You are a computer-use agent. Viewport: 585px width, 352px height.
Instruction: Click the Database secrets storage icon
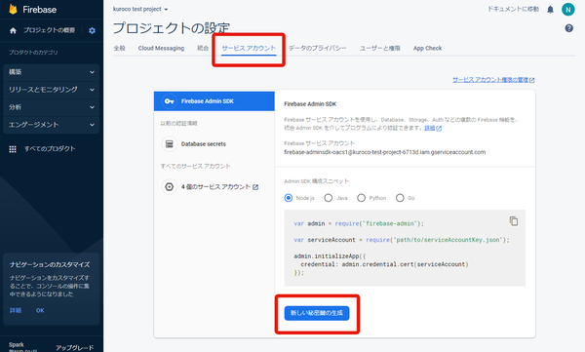169,143
